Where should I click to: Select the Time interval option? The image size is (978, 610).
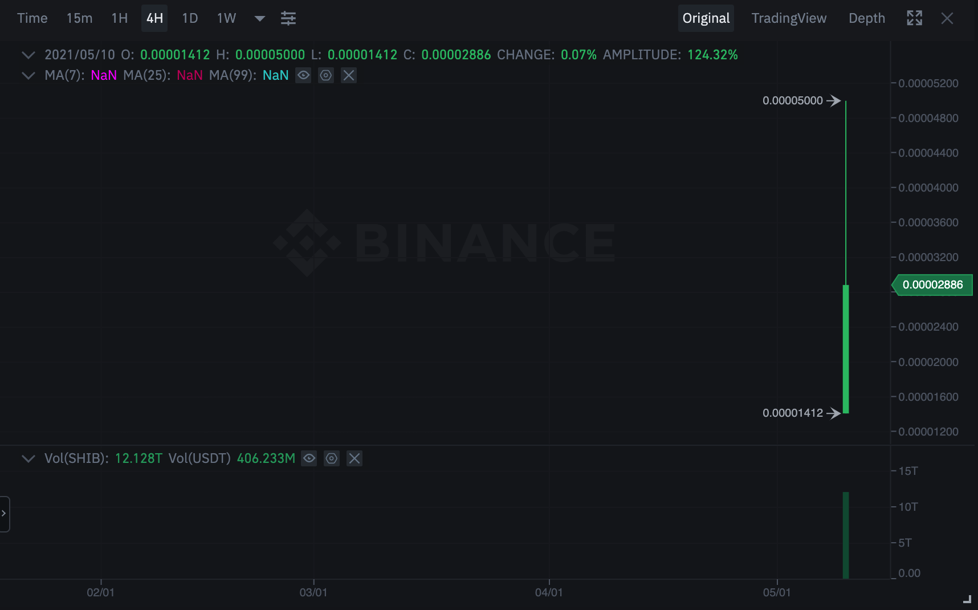pos(32,18)
